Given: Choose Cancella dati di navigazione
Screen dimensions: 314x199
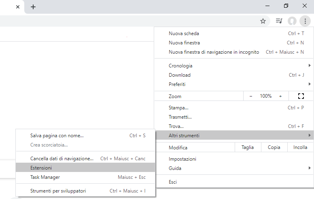Looking at the screenshot, I should pos(62,159).
